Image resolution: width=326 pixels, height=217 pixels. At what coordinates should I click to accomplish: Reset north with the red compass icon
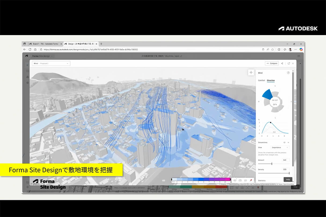251,181
